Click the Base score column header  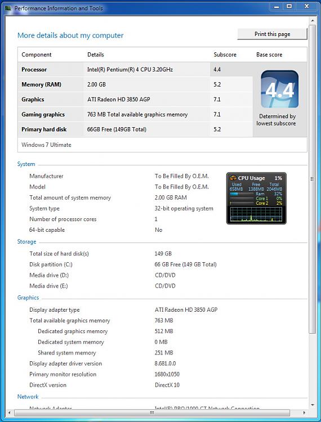point(269,55)
